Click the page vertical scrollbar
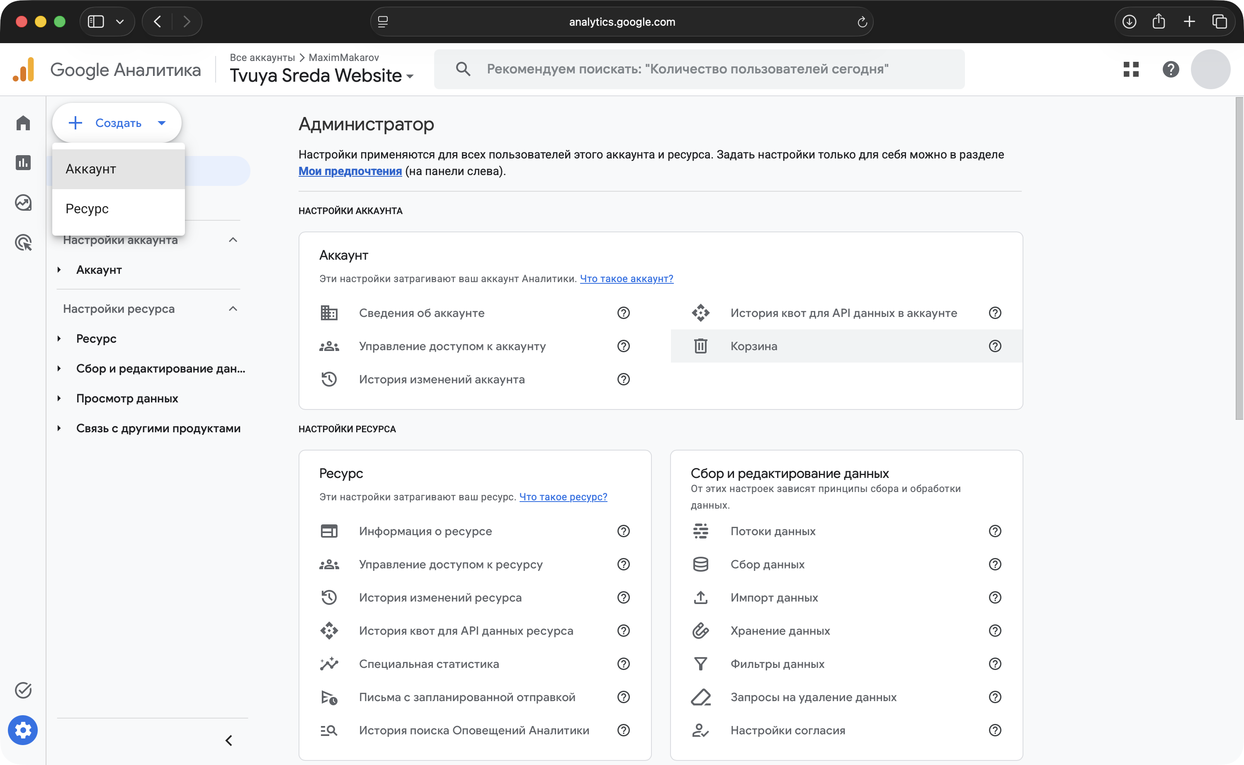 tap(1239, 258)
